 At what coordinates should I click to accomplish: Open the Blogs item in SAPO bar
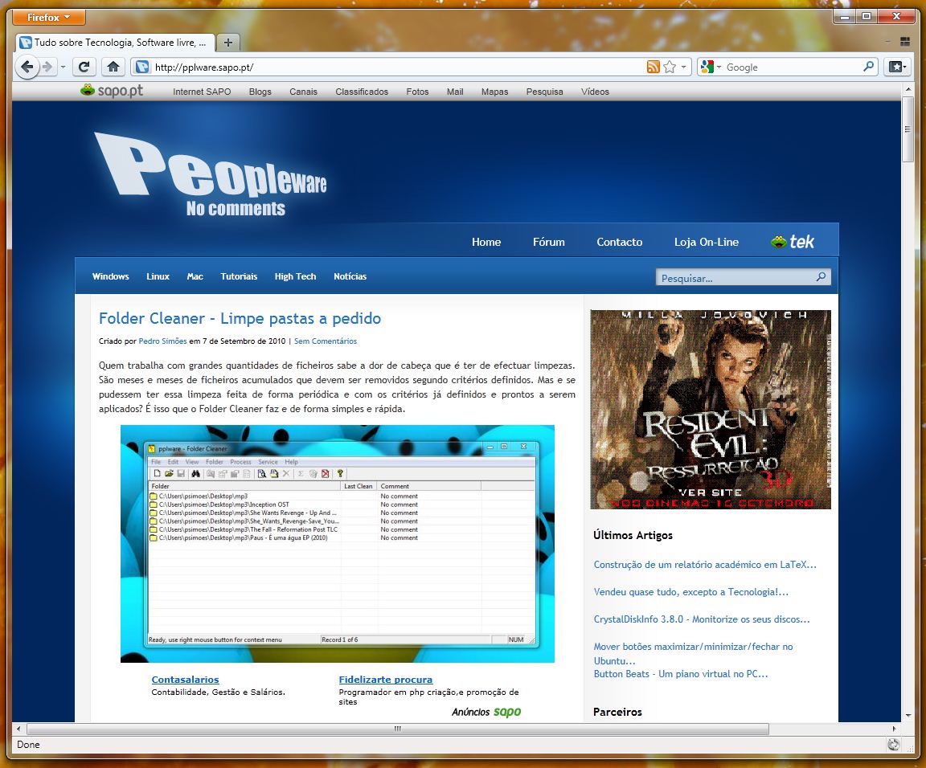(260, 92)
